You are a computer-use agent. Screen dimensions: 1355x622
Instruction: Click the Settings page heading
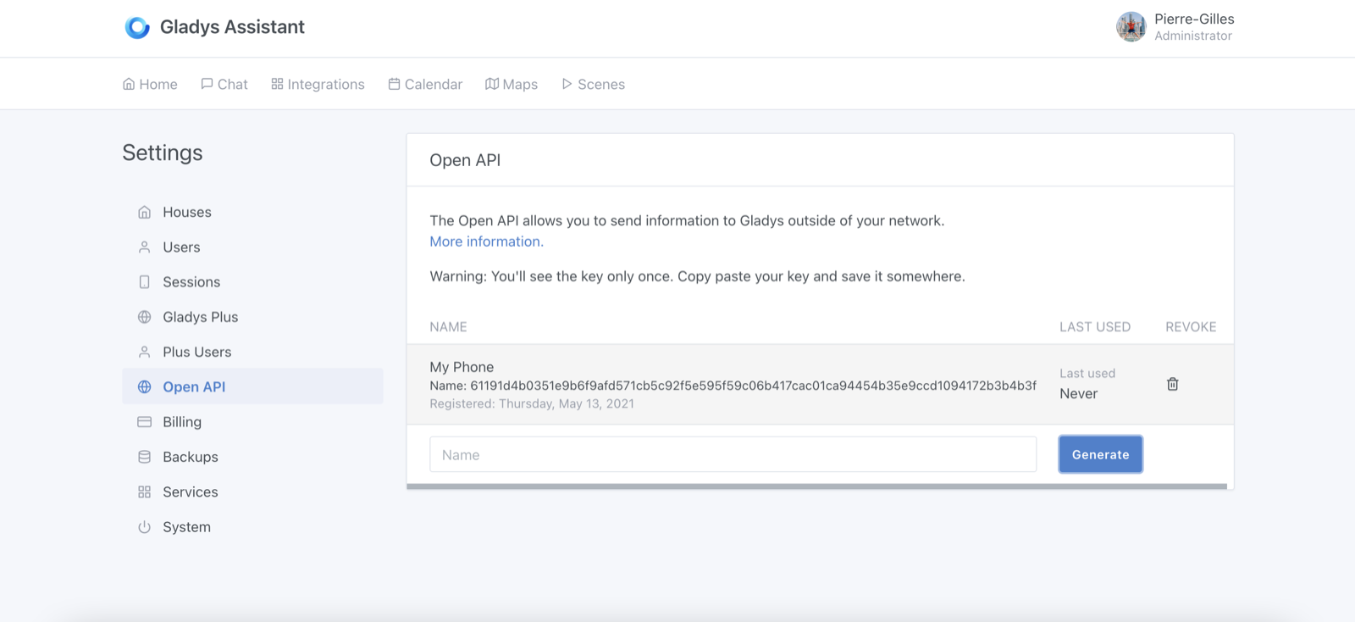(x=163, y=153)
